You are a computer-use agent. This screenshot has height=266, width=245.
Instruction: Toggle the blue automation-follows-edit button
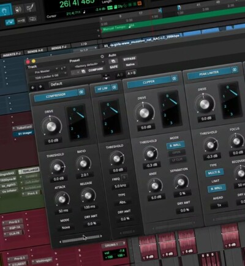pos(9,22)
